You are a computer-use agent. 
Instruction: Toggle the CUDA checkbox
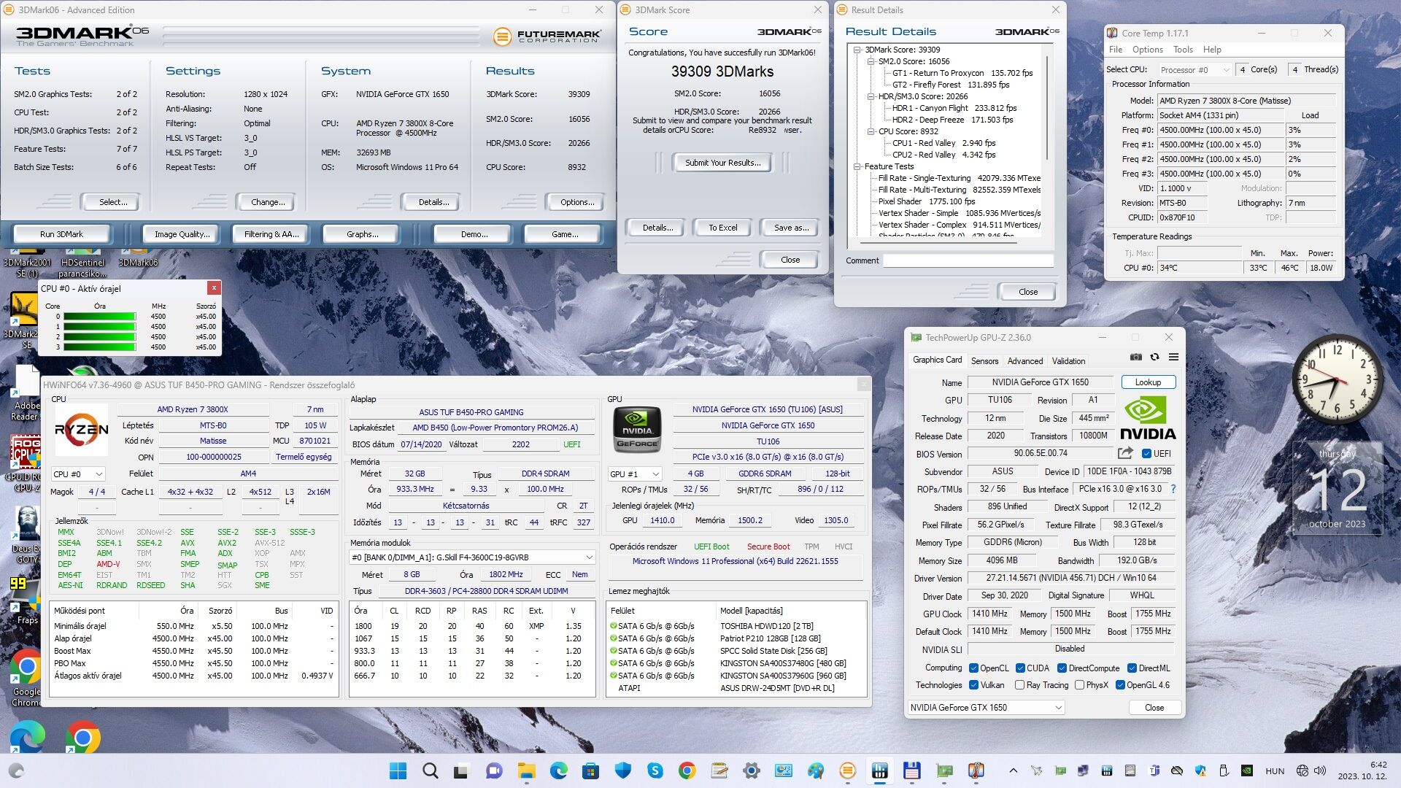tap(1020, 668)
